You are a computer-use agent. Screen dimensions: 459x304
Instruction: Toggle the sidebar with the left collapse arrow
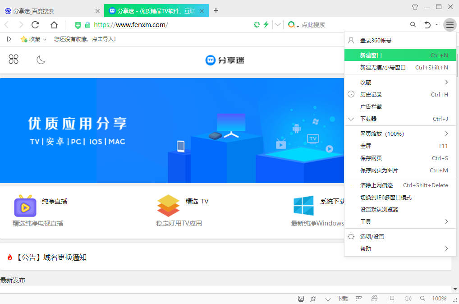(8, 39)
